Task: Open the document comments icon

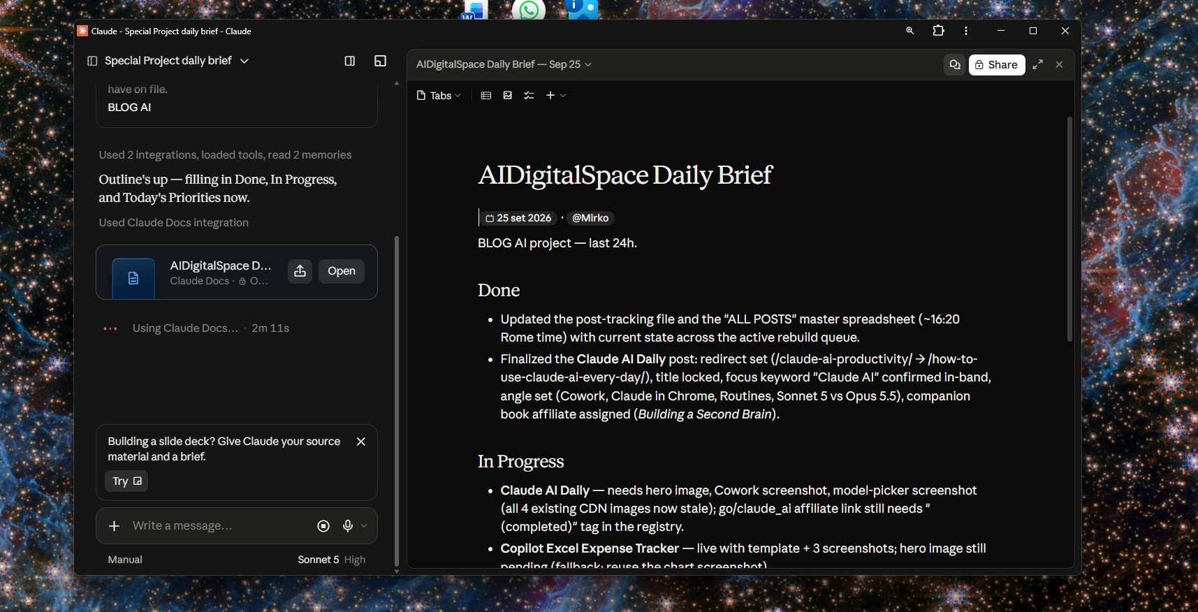Action: coord(954,64)
